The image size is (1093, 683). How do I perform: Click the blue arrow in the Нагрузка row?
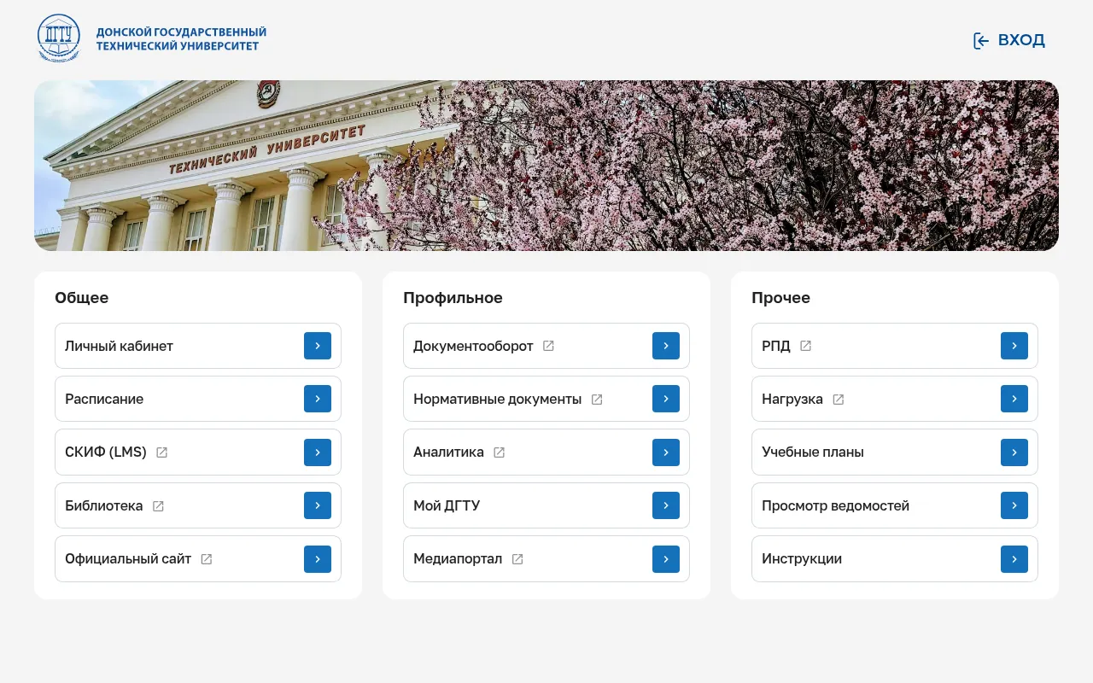pyautogui.click(x=1014, y=399)
